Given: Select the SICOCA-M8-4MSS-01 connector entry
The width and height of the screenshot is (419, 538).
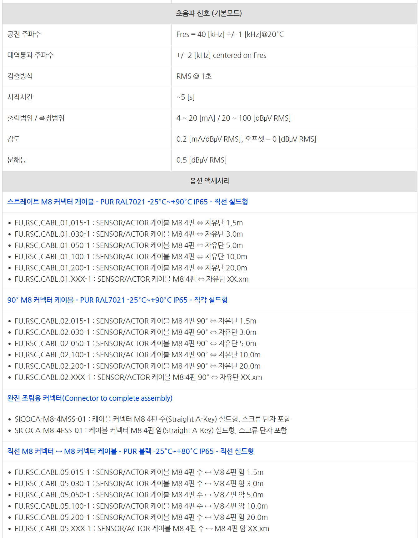Looking at the screenshot, I should coord(152,419).
